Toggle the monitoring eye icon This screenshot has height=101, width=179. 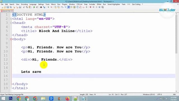tap(86, 7)
